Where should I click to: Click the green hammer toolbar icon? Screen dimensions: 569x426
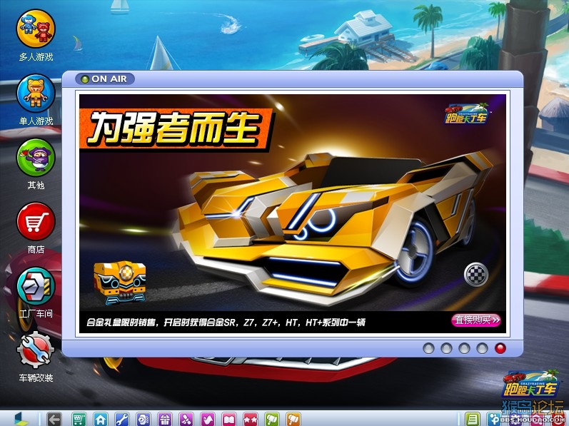[x=272, y=420]
